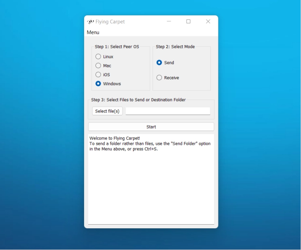Click the Flying Carpet app icon
Screen dimensions: 301x250
90,22
